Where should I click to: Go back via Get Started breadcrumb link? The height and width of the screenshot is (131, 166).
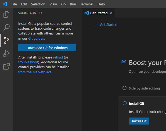(x=109, y=25)
